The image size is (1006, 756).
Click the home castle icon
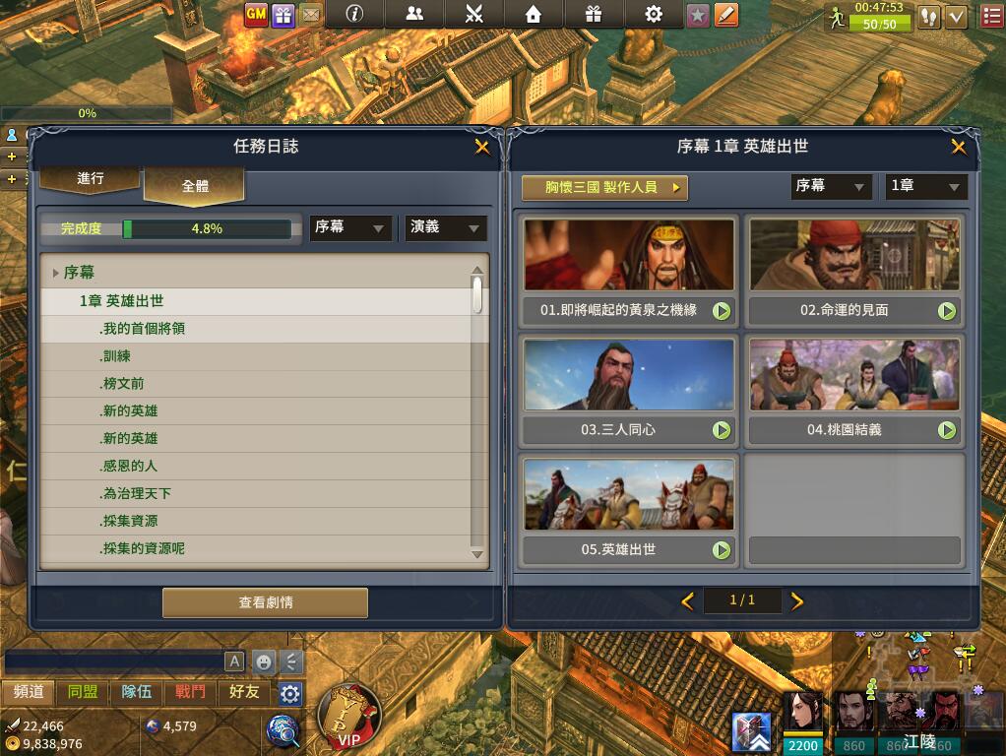pyautogui.click(x=534, y=14)
